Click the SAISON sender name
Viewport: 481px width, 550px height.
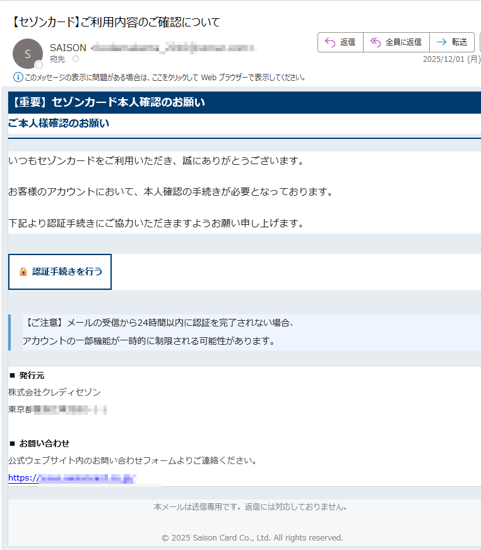[x=68, y=48]
